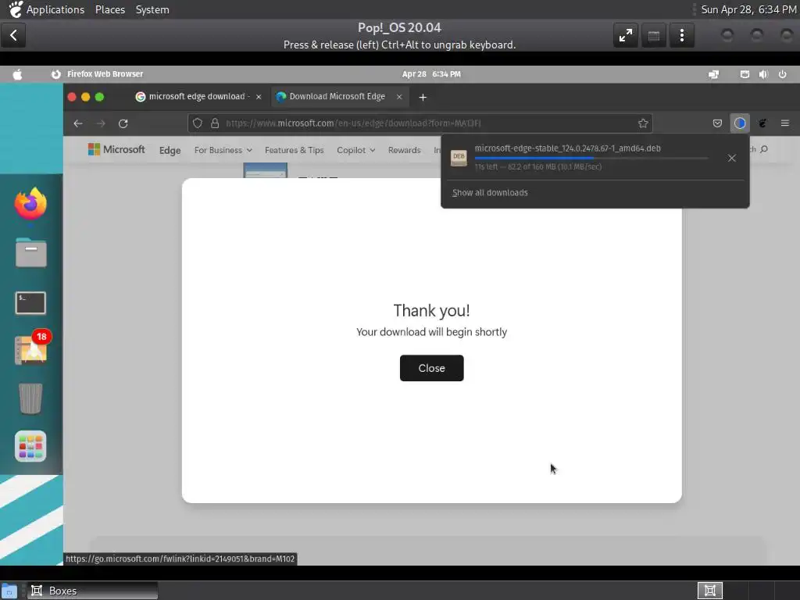Click the downloaded file name microsoft-edge-stable deb
The height and width of the screenshot is (600, 800).
click(x=567, y=148)
